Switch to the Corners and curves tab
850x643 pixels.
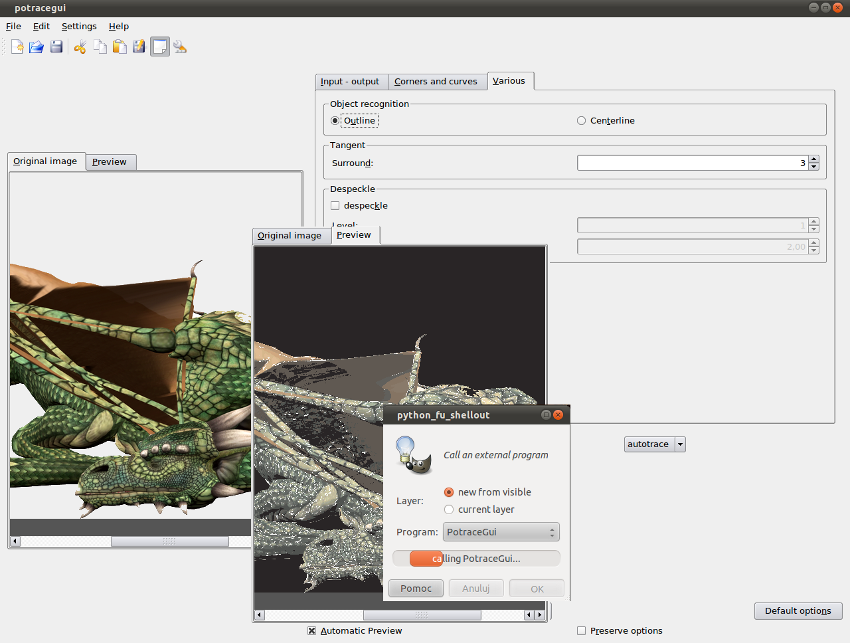click(438, 81)
